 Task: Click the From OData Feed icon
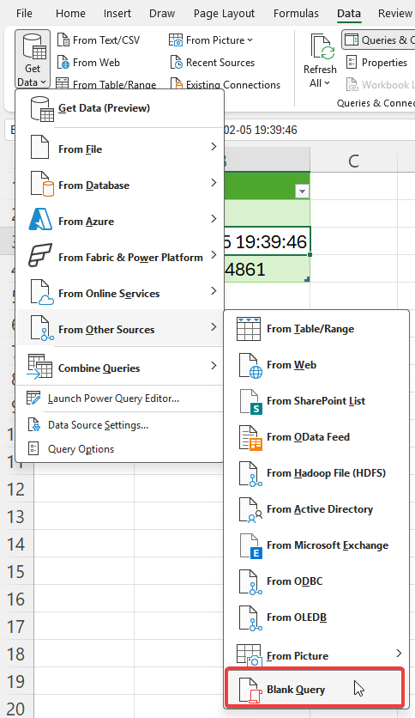(250, 438)
